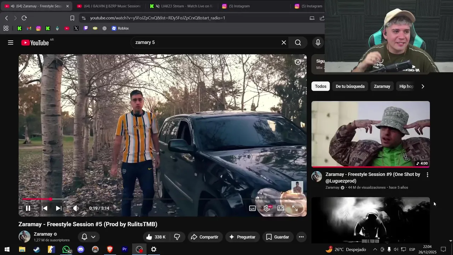Reload the page
453x255 pixels.
(x=24, y=18)
